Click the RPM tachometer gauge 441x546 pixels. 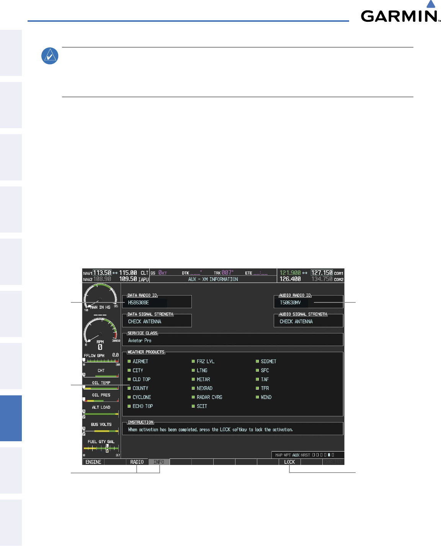tap(100, 332)
